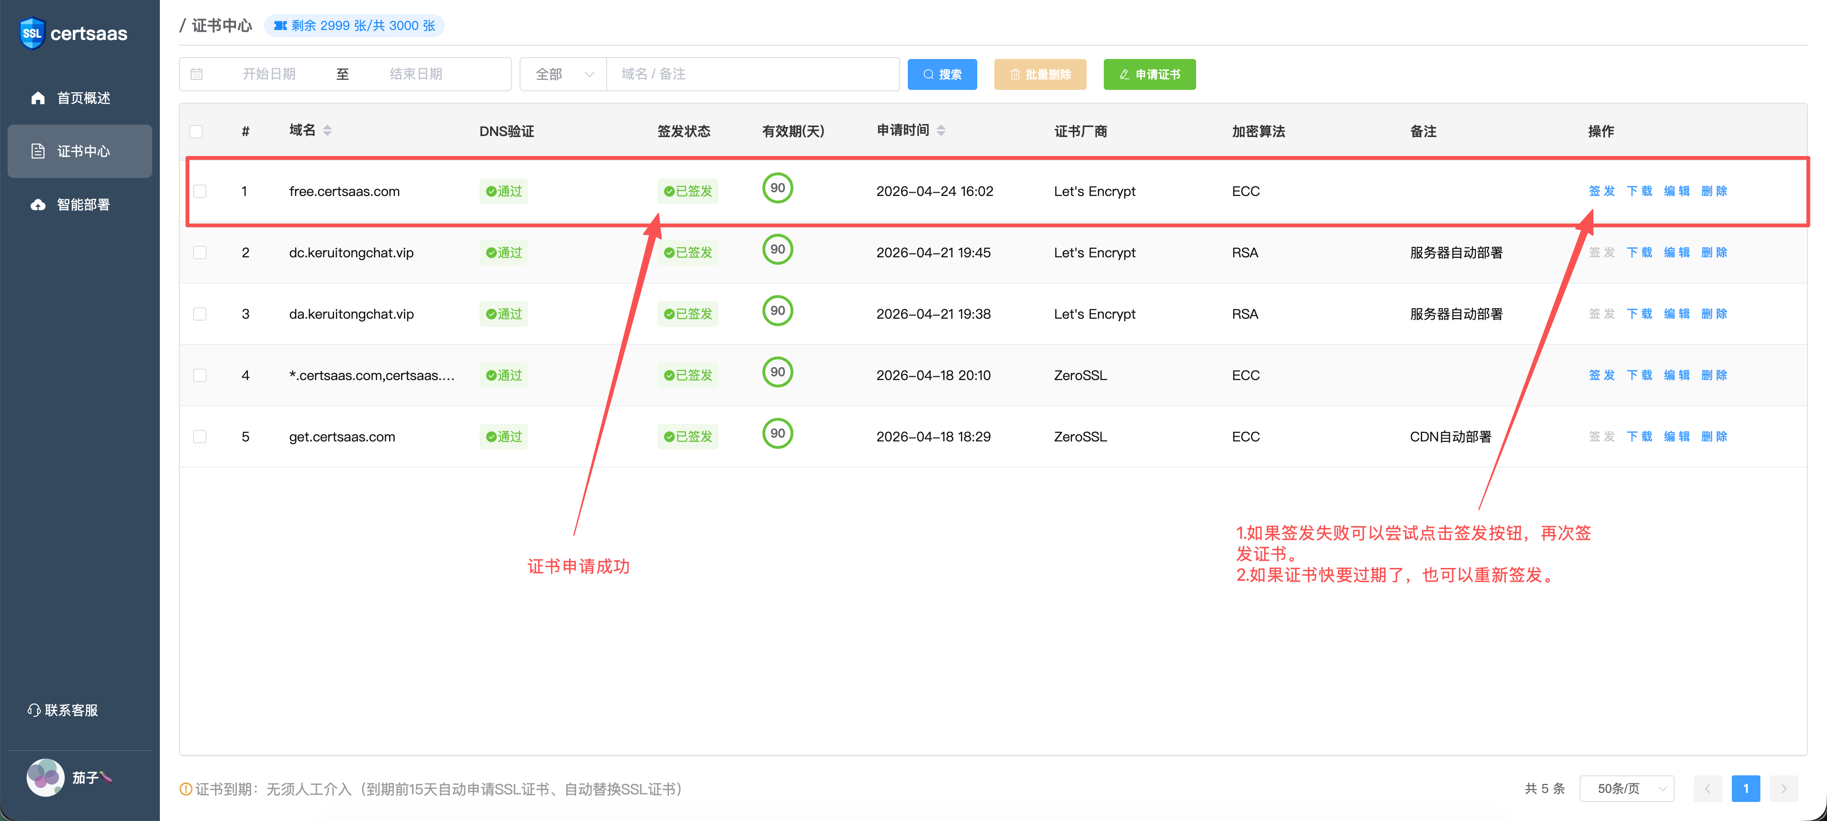1827x821 pixels.
Task: Click the domain get.certsaas.com cell
Action: [x=342, y=437]
